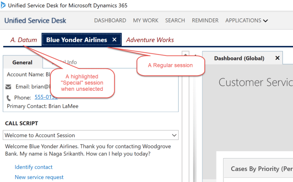Open the Call Script dropdown
The image size is (293, 182).
click(x=91, y=135)
